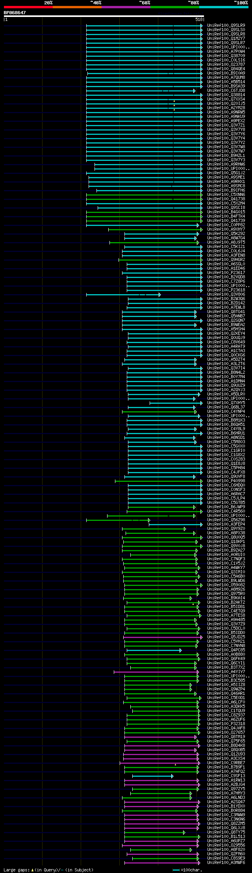
Task: Click the orange ~40% identity legend segment
Action: click(77, 7)
